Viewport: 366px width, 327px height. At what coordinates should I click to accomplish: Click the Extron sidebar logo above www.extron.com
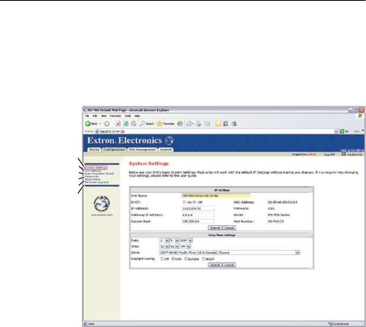pyautogui.click(x=102, y=203)
